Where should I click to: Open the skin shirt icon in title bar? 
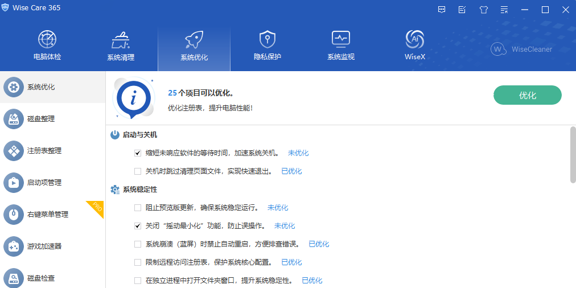(x=483, y=10)
